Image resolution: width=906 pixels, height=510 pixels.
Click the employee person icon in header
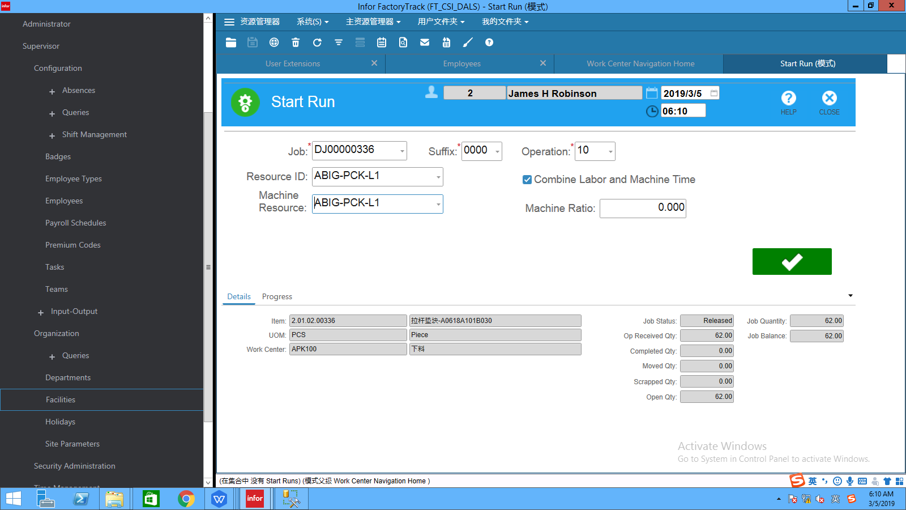click(431, 92)
